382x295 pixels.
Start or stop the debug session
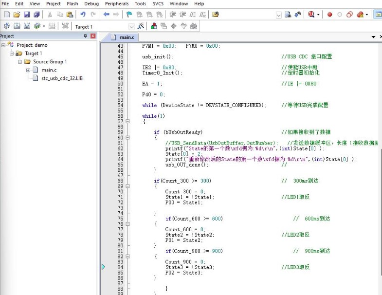tap(311, 15)
